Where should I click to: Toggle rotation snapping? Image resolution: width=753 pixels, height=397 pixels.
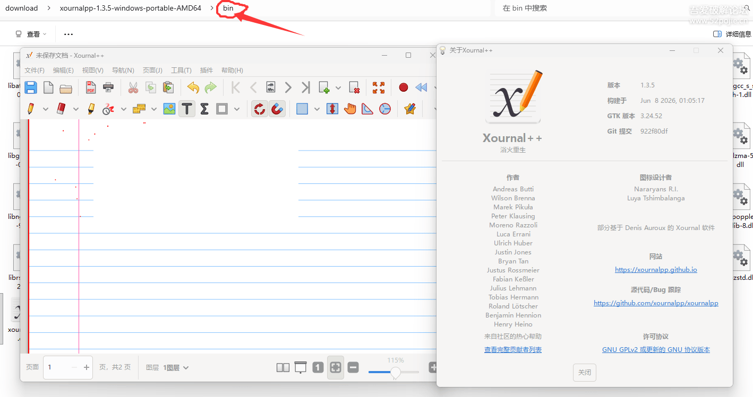(x=260, y=109)
